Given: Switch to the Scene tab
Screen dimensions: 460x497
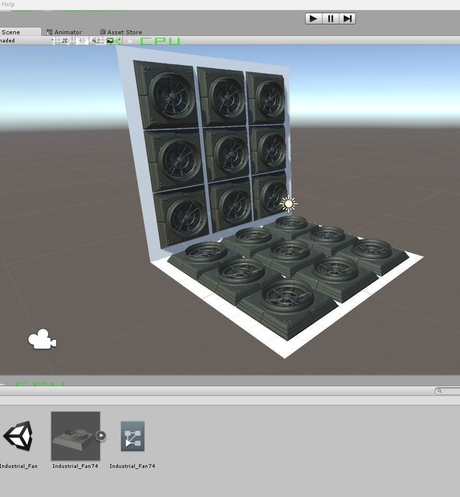Looking at the screenshot, I should coord(20,32).
